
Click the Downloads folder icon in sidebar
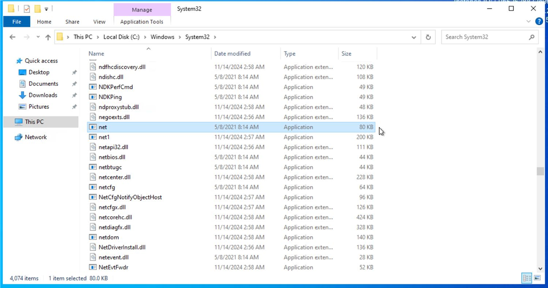(x=22, y=95)
